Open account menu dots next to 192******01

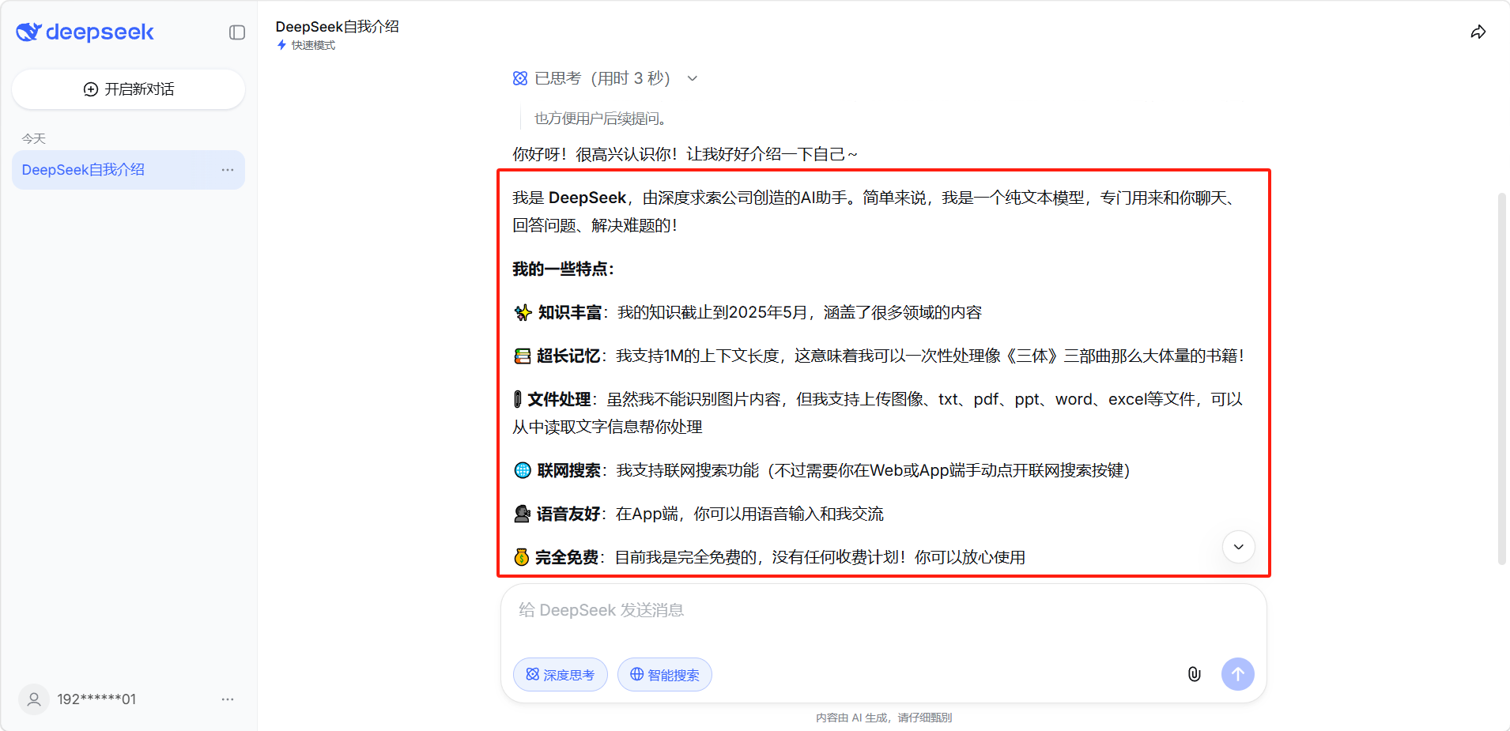pos(228,699)
